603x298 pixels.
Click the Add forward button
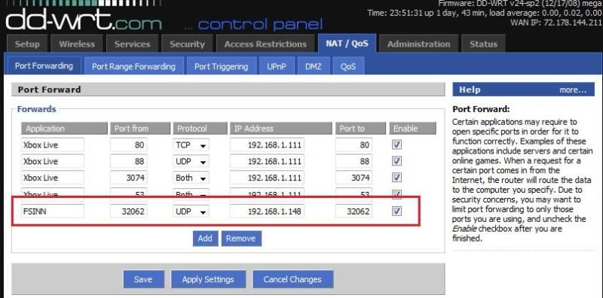(205, 238)
